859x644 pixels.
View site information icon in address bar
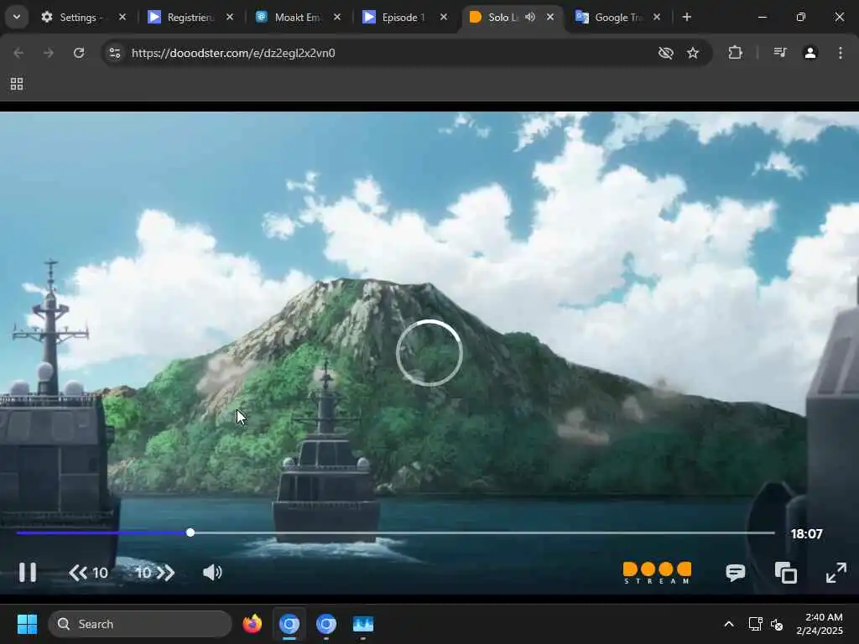[115, 53]
